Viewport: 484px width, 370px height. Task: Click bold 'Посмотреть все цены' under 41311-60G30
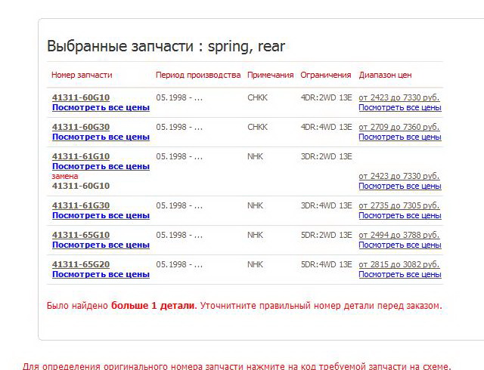pos(101,137)
